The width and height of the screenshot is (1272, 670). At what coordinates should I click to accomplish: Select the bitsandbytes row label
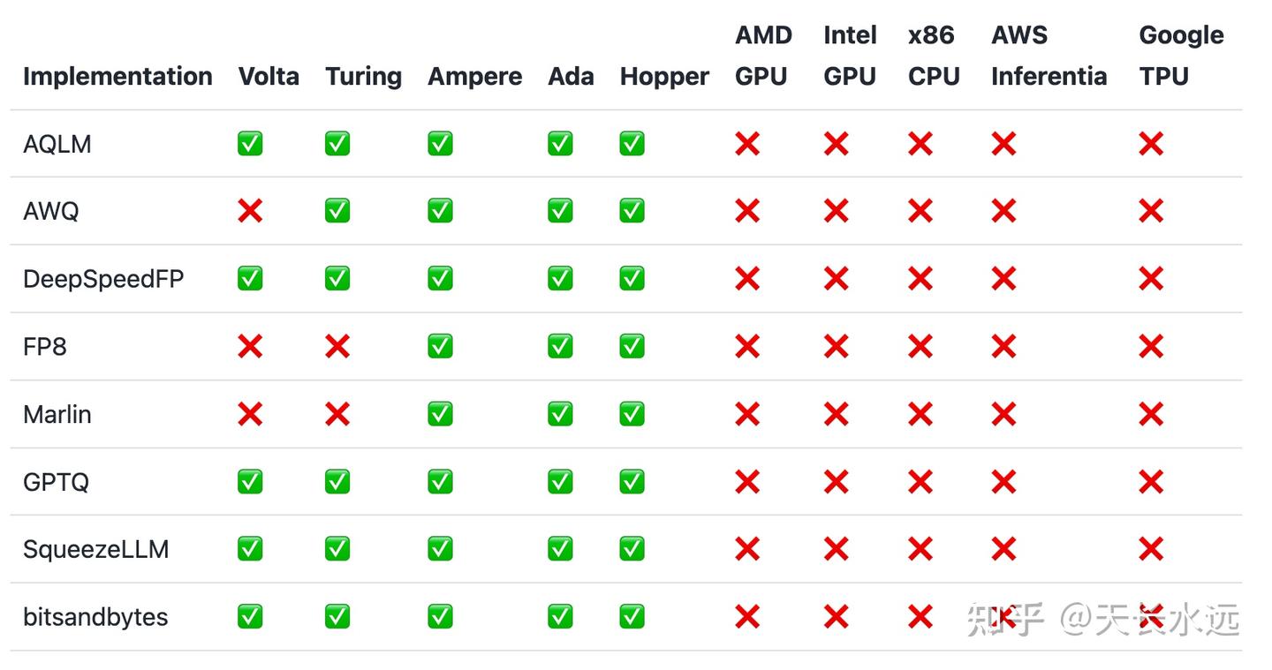tap(95, 616)
